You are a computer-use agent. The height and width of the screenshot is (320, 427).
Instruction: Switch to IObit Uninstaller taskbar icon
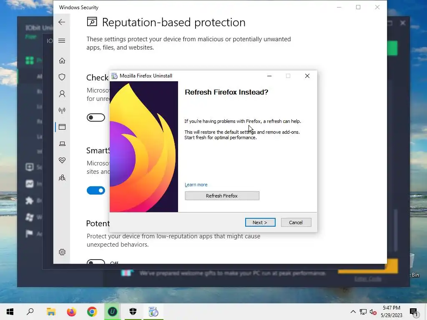[113, 312]
